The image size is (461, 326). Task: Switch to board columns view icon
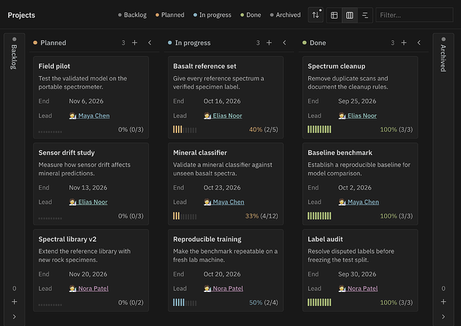pyautogui.click(x=349, y=15)
